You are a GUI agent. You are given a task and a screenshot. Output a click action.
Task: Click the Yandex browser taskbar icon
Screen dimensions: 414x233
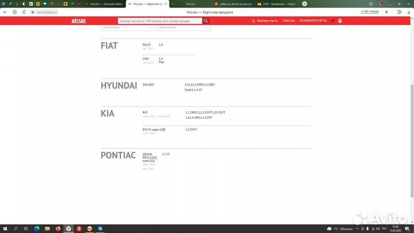click(68, 228)
